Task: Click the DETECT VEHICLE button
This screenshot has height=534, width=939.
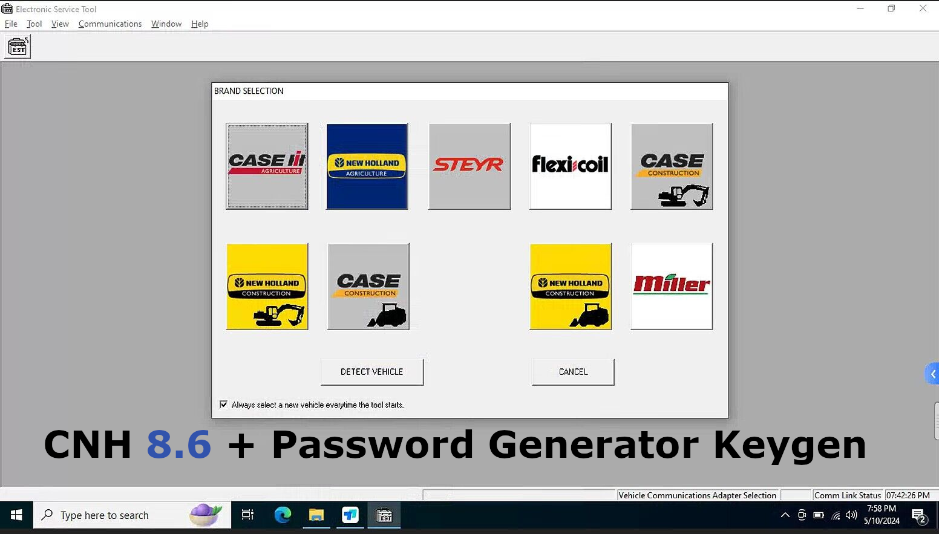Action: [x=371, y=371]
